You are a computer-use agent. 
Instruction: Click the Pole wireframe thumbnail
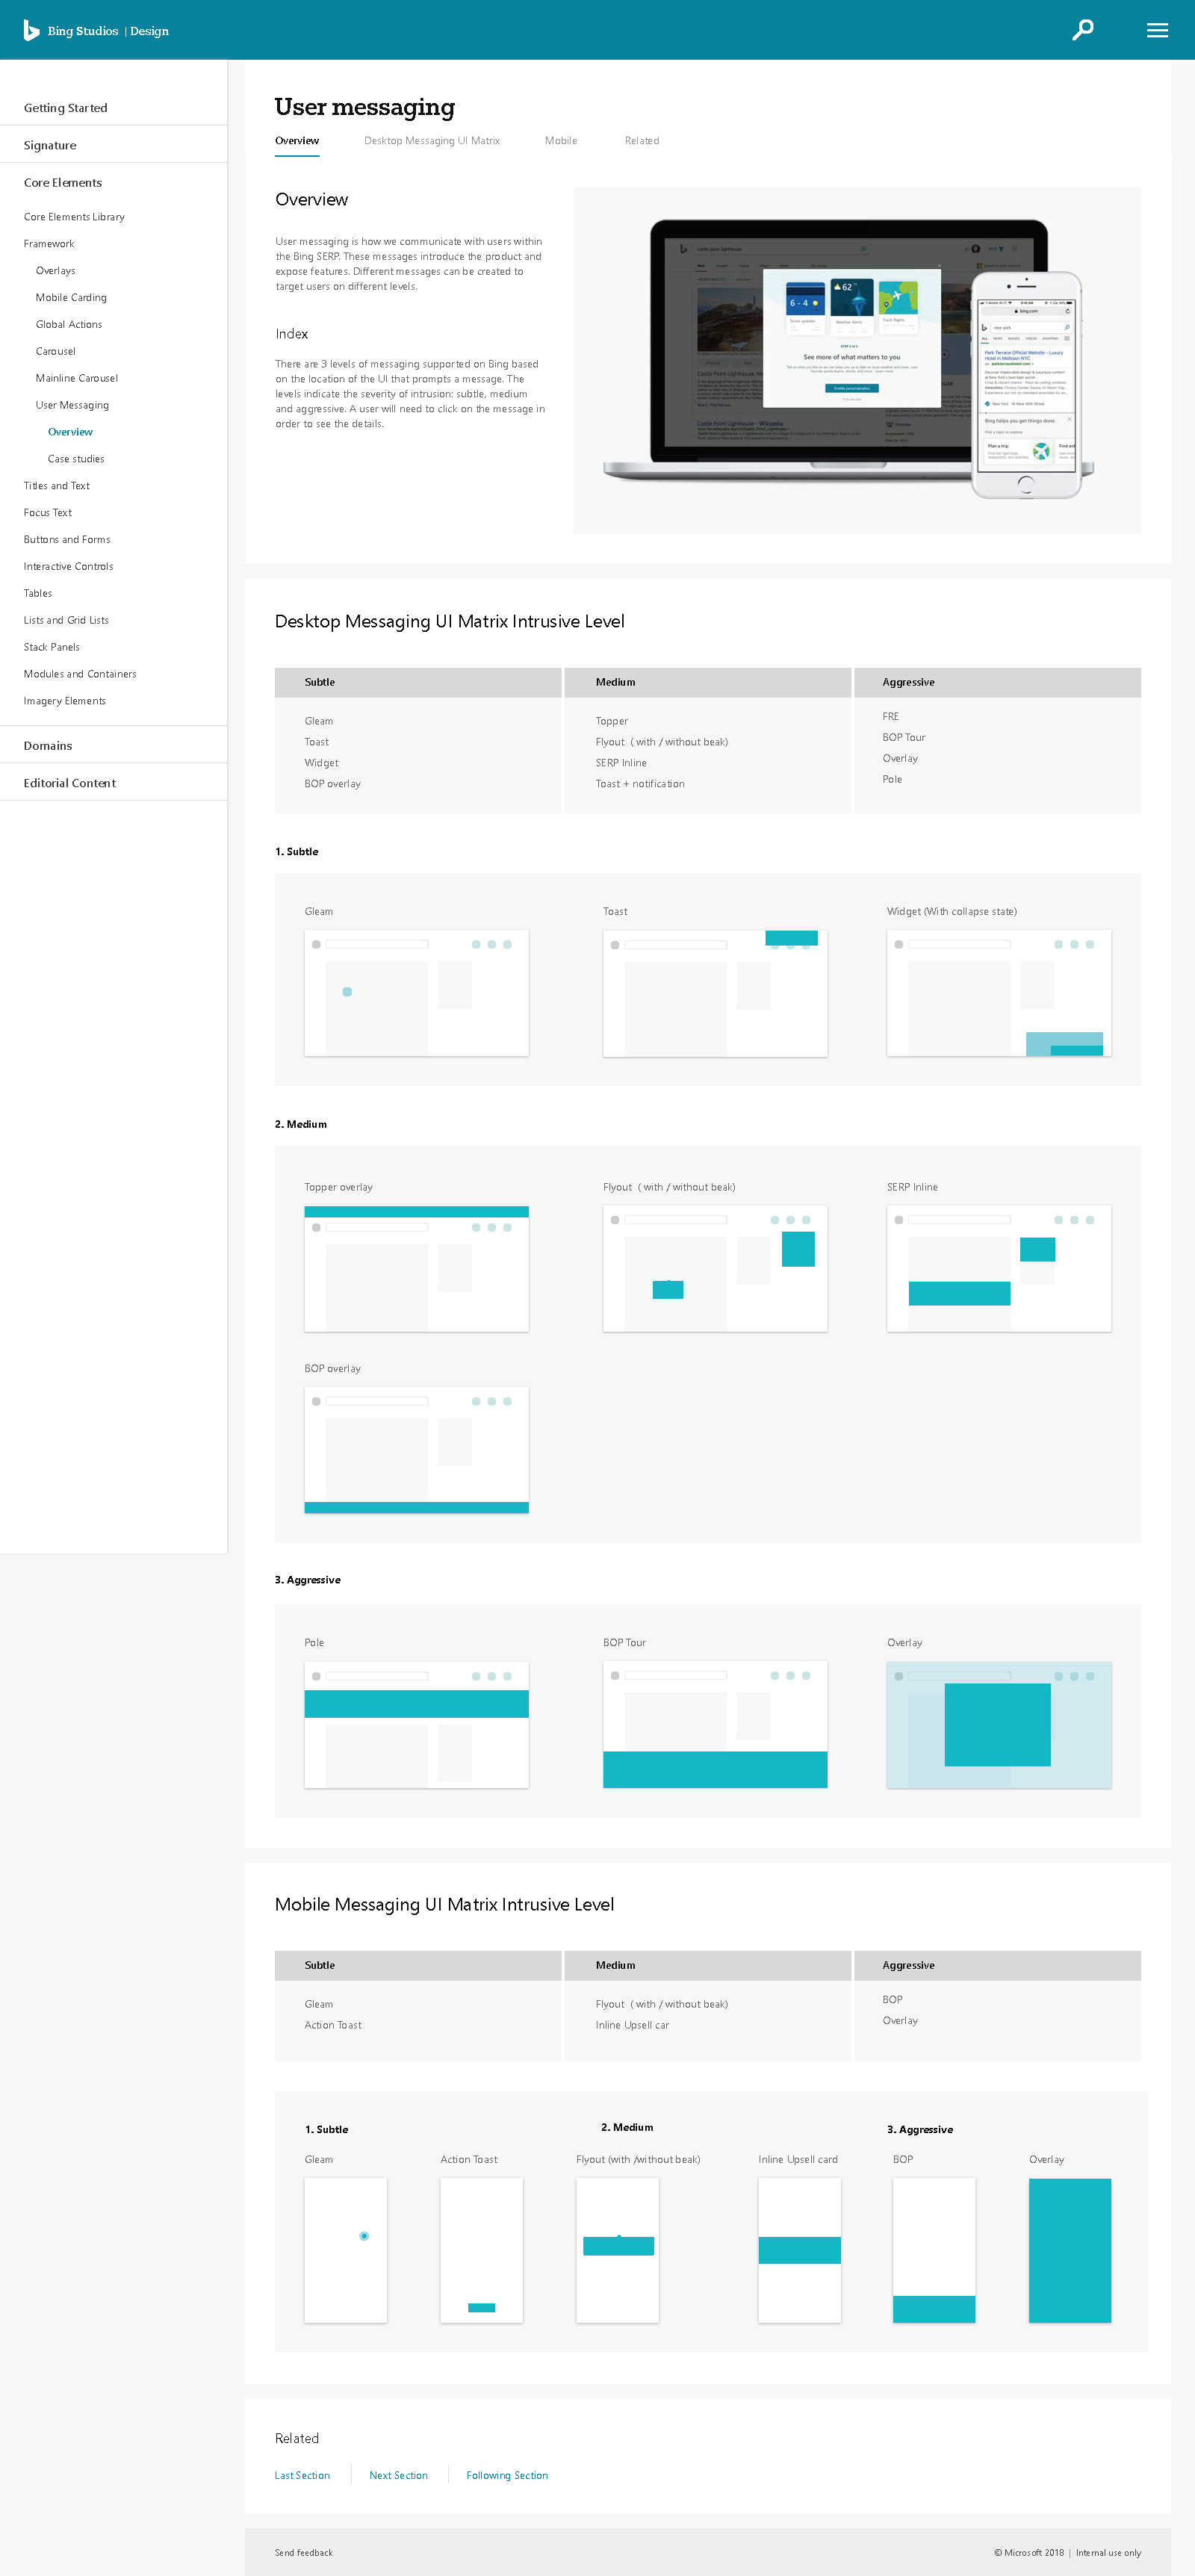[x=416, y=1725]
